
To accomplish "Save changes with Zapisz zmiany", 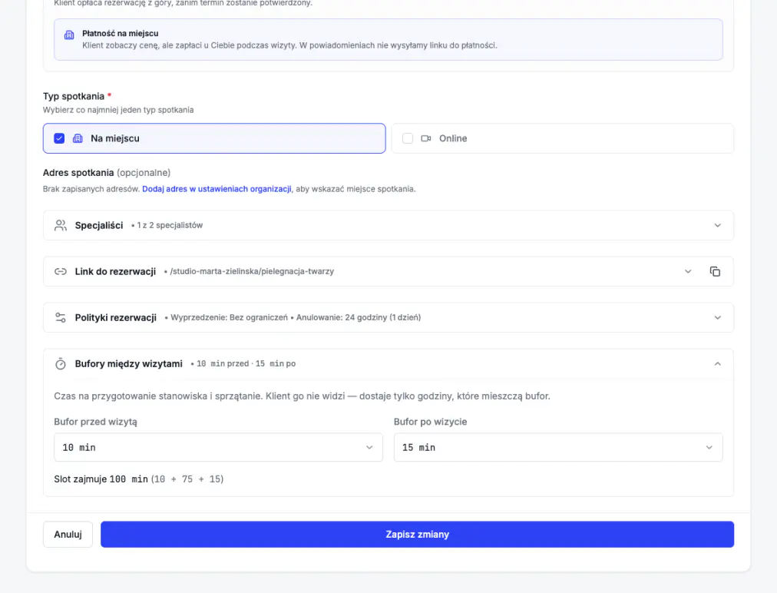I will [417, 534].
